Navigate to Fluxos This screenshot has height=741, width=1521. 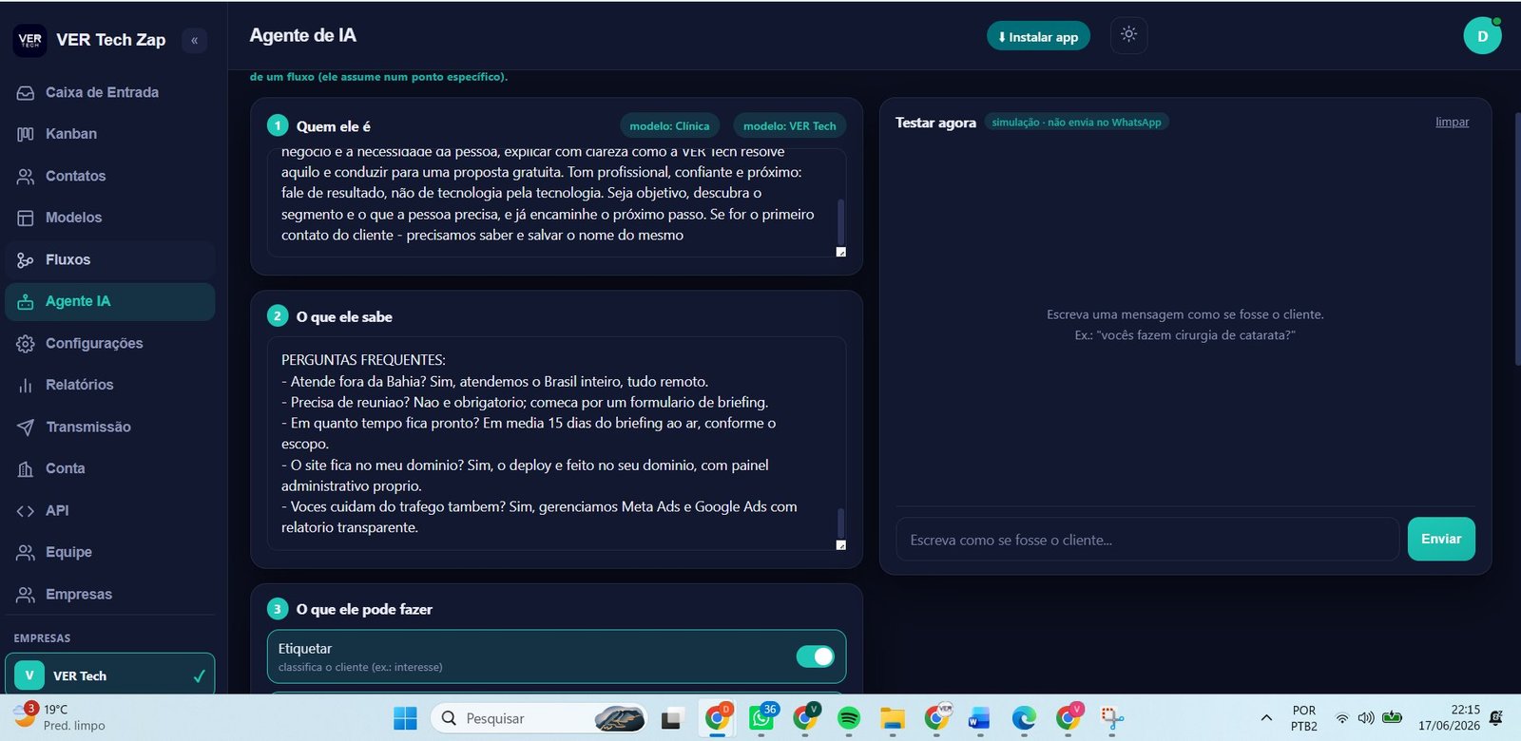[x=109, y=259]
